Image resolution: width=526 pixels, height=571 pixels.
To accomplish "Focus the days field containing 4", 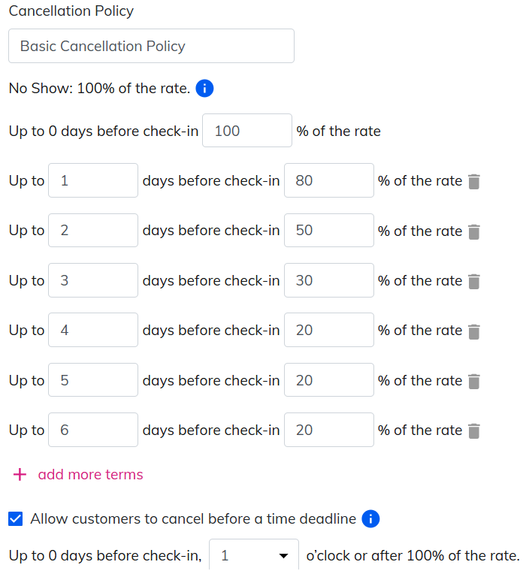I will (x=92, y=330).
